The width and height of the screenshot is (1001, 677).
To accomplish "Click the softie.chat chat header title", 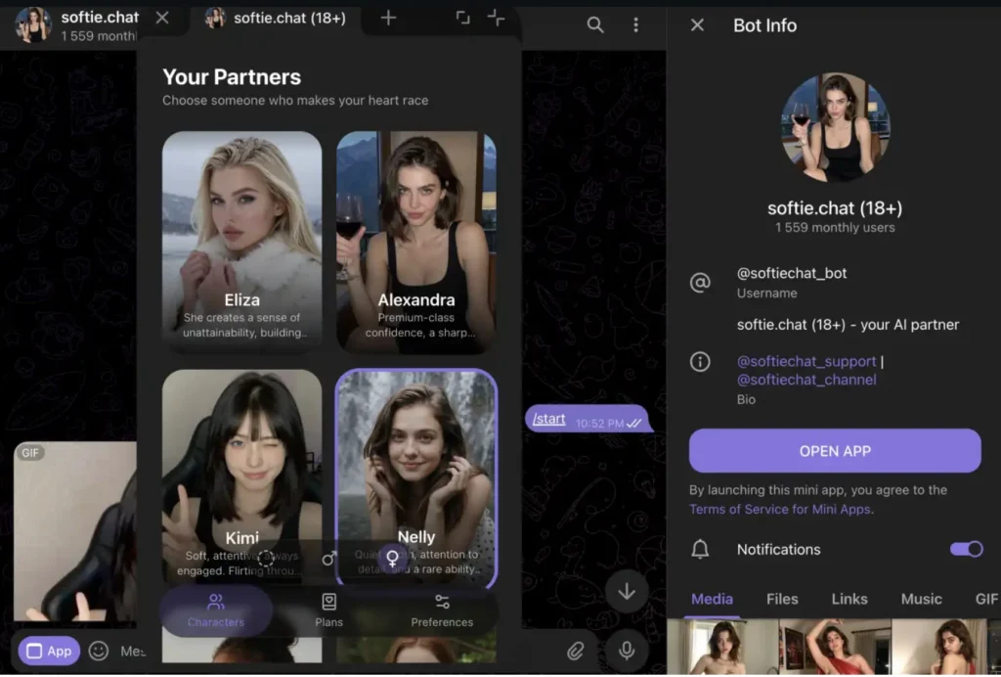I will coord(100,18).
